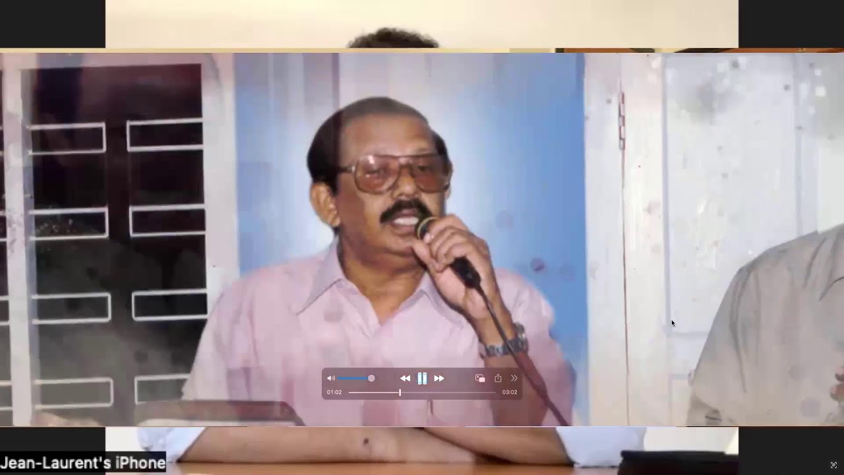844x475 pixels.
Task: Pause the playing video
Action: [422, 378]
